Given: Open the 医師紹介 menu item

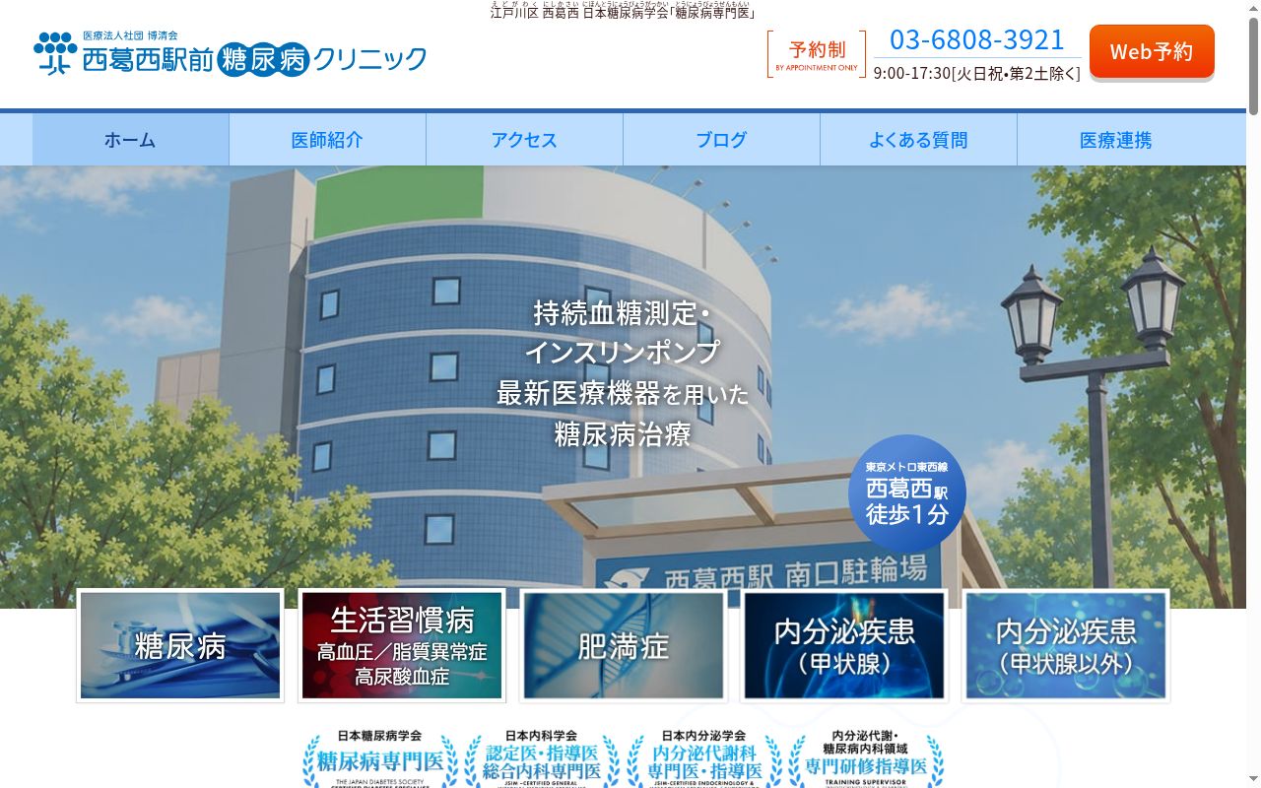Looking at the screenshot, I should coord(327,140).
